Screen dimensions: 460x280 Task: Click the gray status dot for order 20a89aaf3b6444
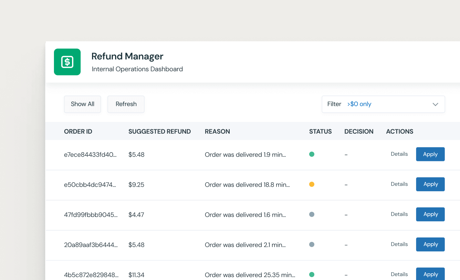pyautogui.click(x=312, y=245)
